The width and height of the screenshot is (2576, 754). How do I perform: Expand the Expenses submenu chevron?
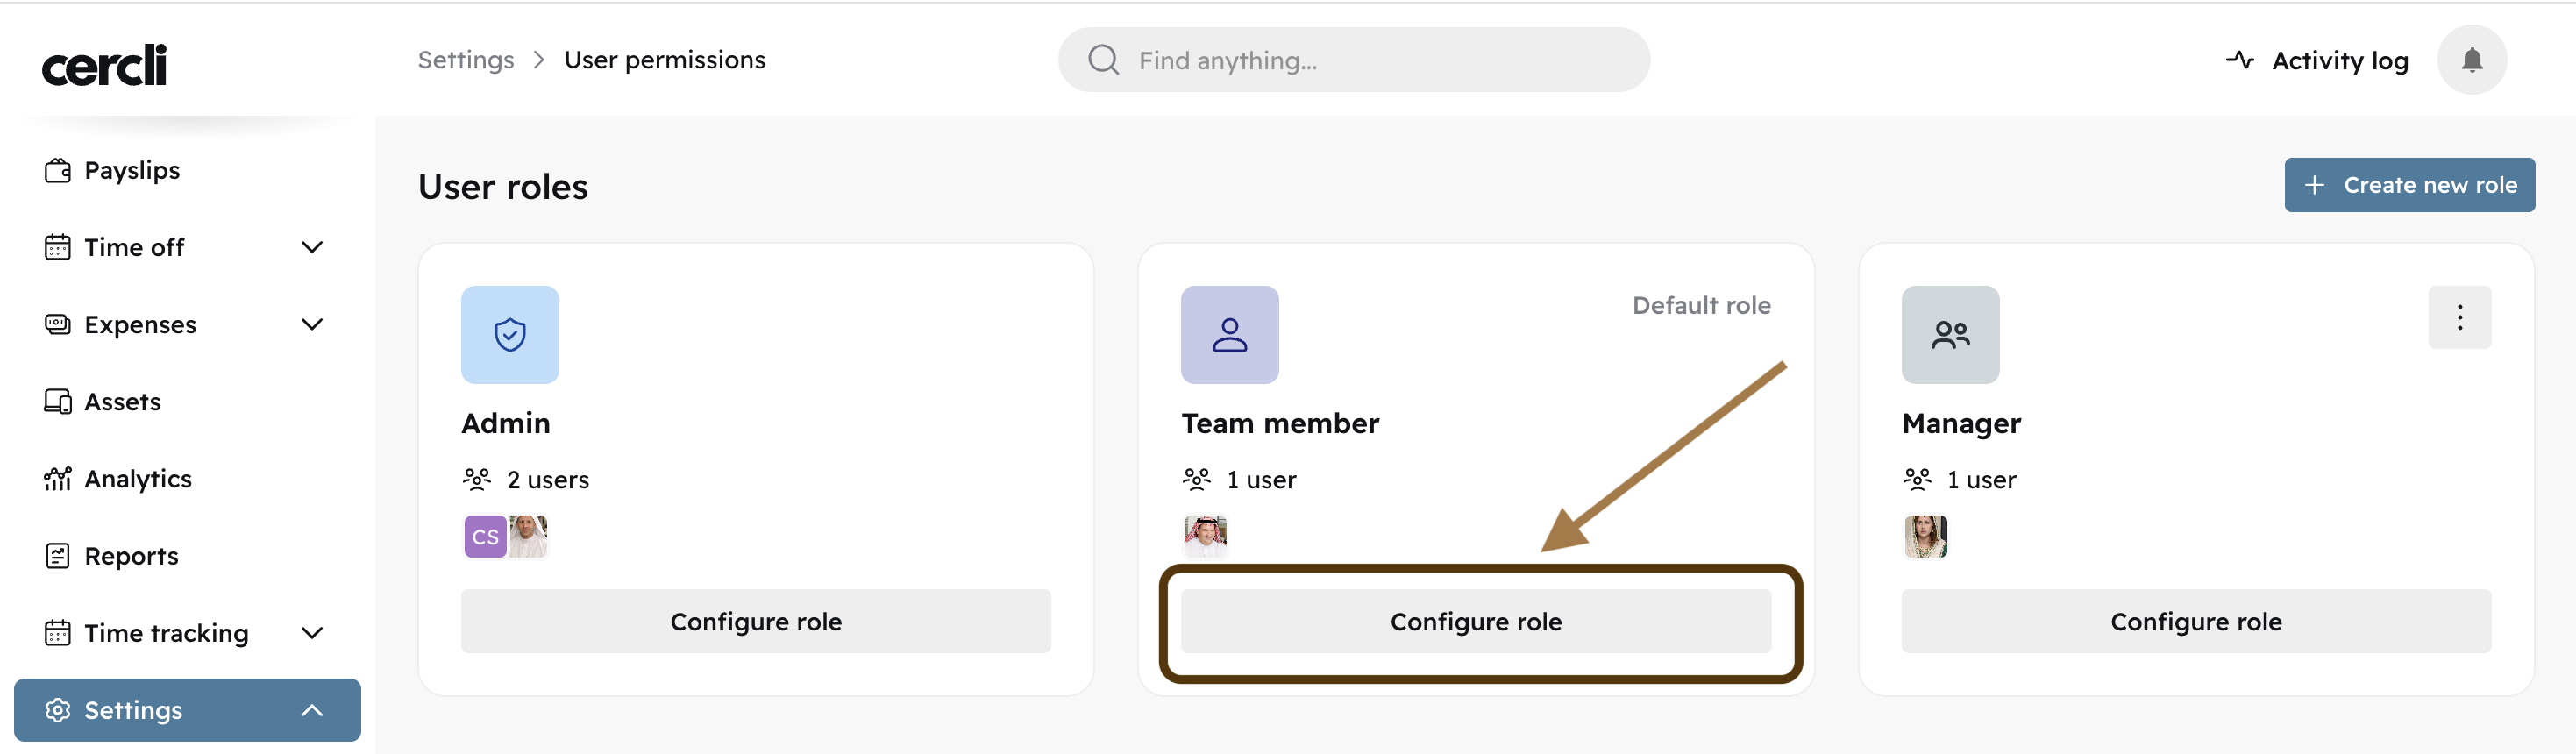[x=312, y=324]
